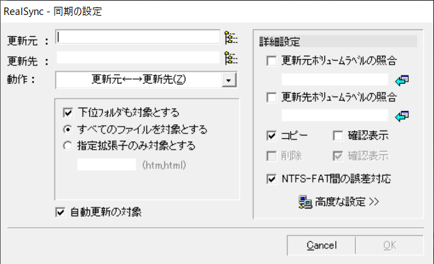Uncheck 自動更新の対象 checkbox
The width and height of the screenshot is (434, 264).
pyautogui.click(x=61, y=212)
